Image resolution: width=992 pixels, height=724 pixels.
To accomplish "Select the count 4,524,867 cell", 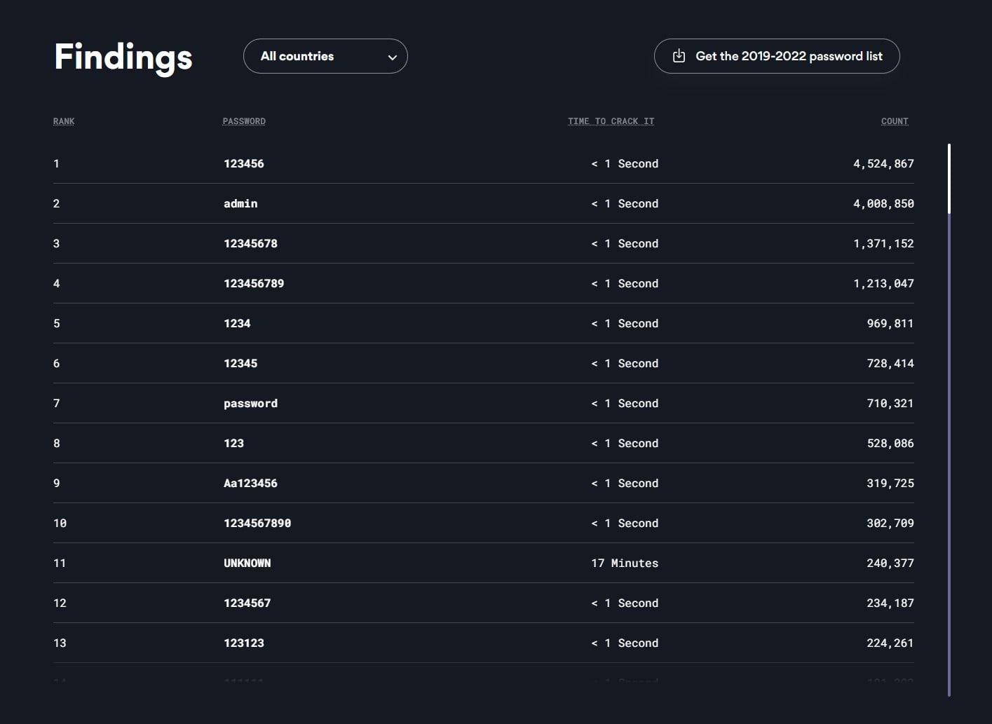I will point(883,164).
